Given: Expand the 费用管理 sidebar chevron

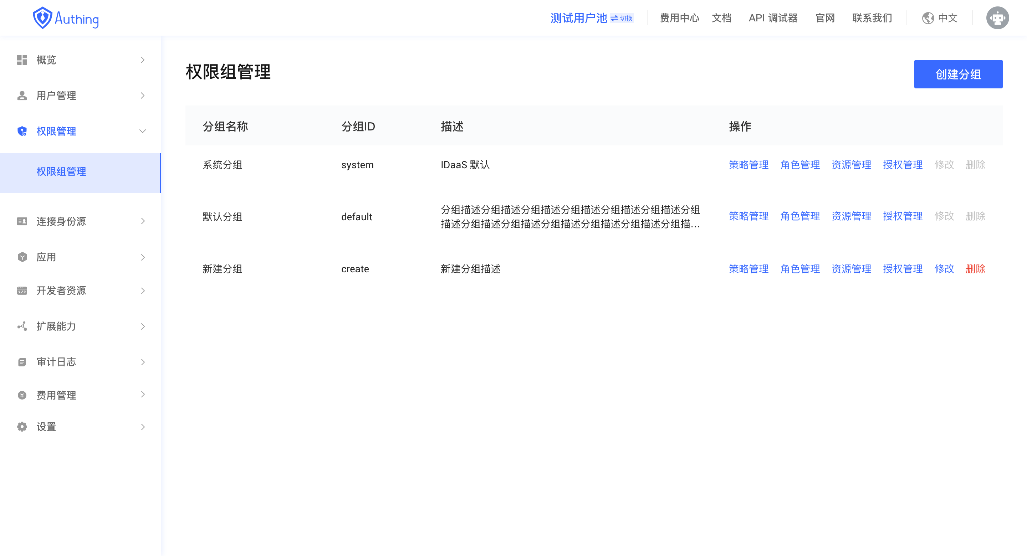Looking at the screenshot, I should [142, 395].
